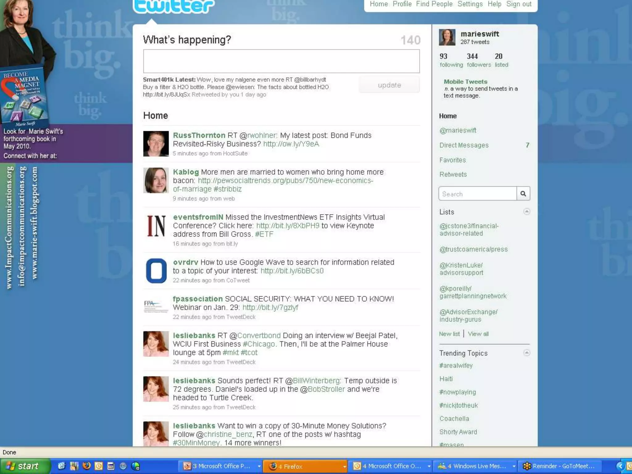Click into the sidebar Search field
This screenshot has height=474, width=632.
coord(477,194)
